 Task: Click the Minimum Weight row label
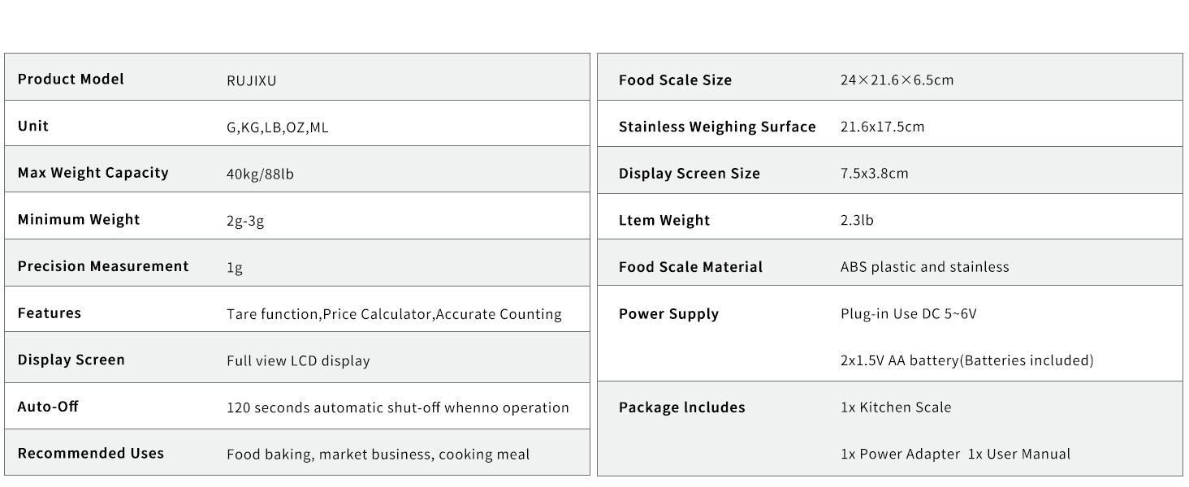coord(78,219)
